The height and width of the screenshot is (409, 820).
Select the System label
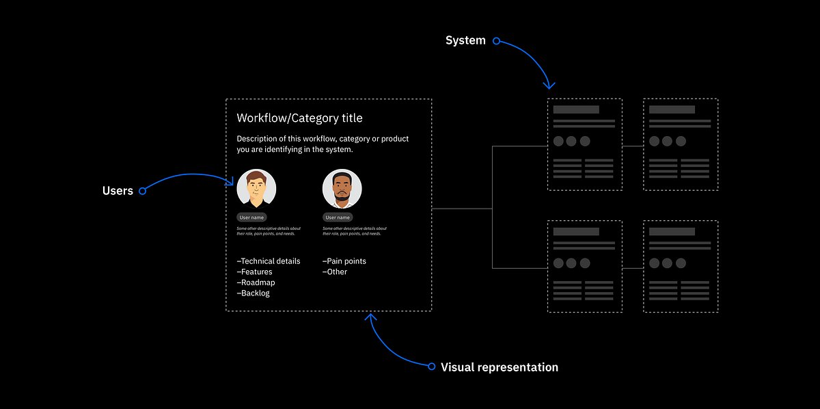465,40
